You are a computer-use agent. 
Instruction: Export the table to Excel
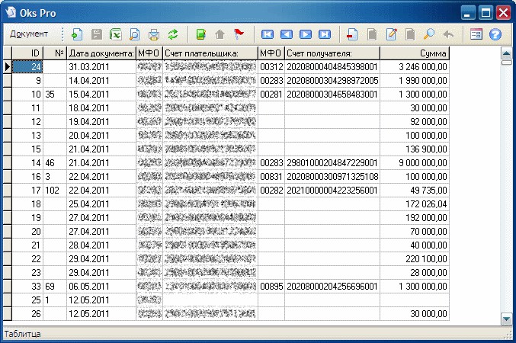click(x=116, y=34)
